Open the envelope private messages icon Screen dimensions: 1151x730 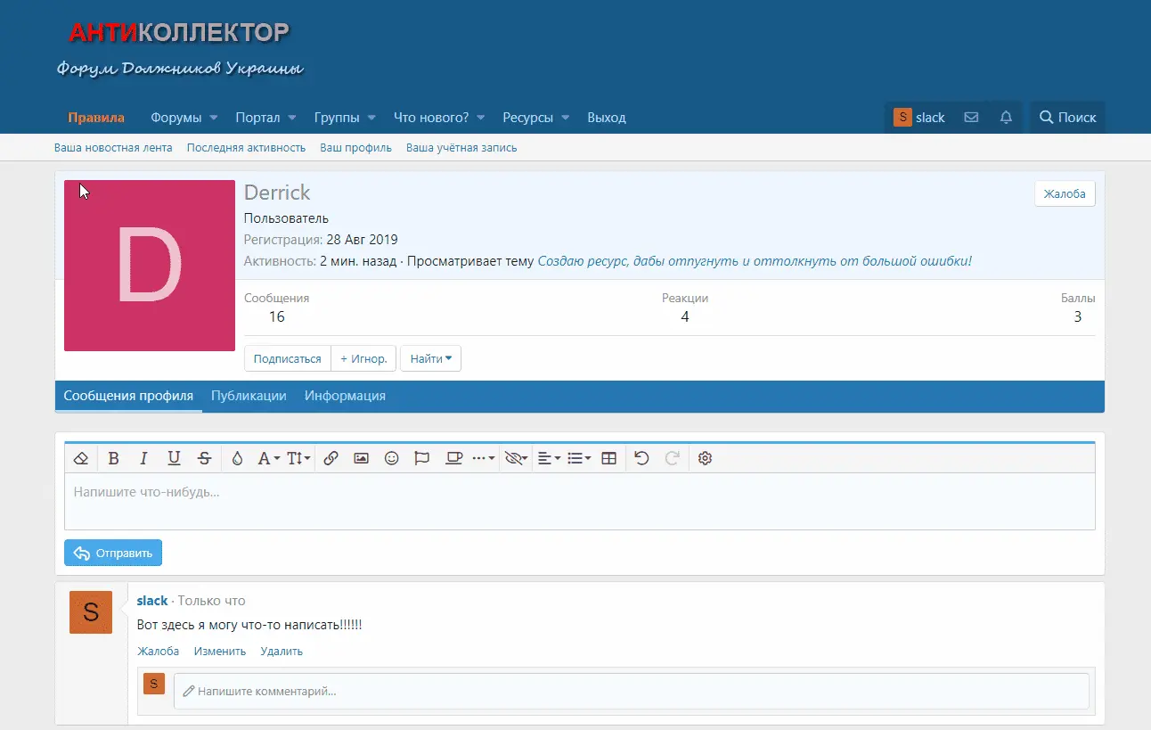pos(971,118)
